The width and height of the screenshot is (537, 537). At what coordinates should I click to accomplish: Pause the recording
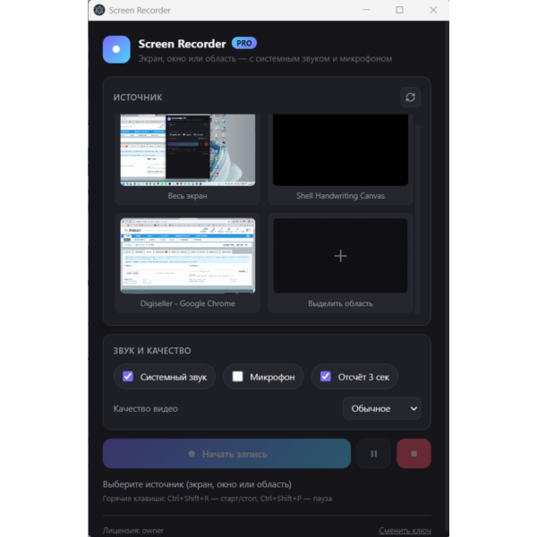pos(373,454)
